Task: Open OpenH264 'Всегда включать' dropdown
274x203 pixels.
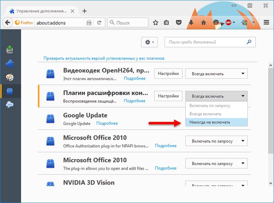Action: (x=216, y=74)
